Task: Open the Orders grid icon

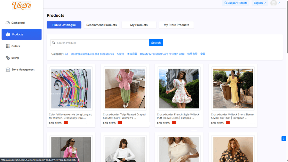Action: (8, 46)
